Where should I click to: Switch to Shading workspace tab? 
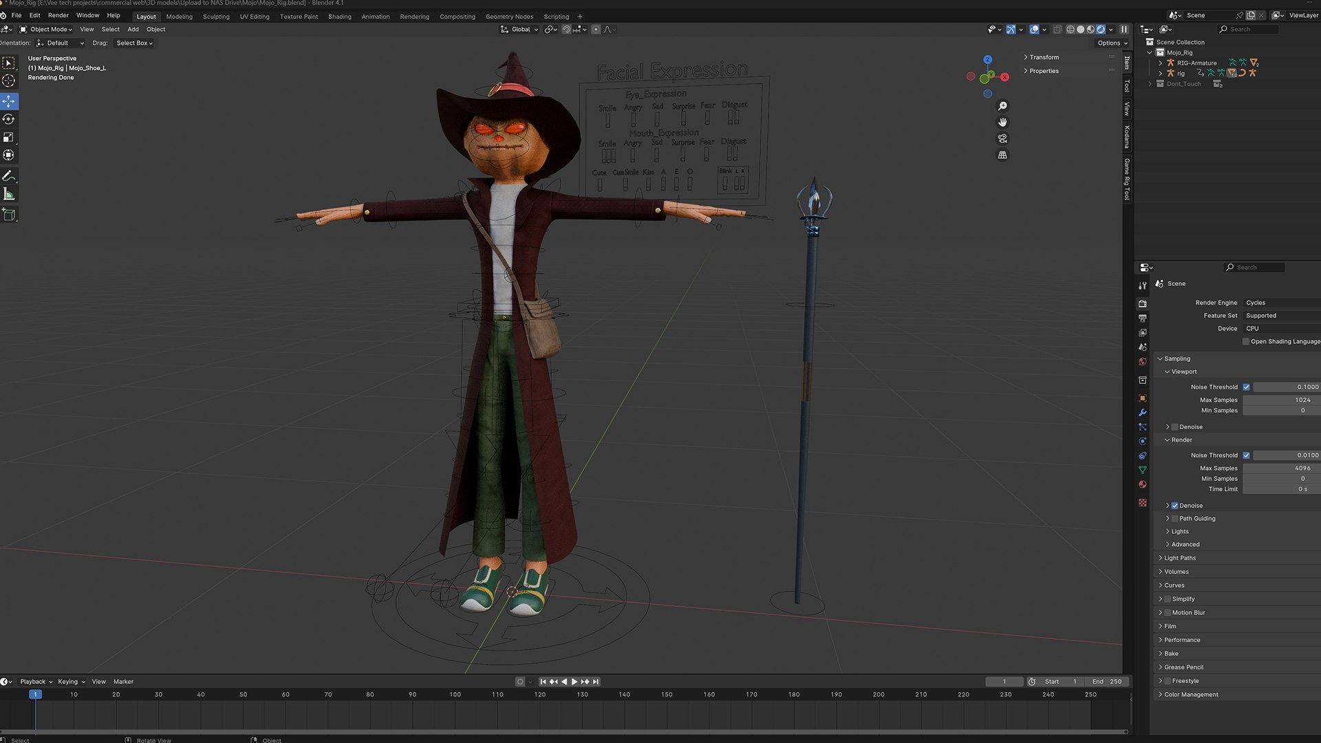(x=339, y=17)
